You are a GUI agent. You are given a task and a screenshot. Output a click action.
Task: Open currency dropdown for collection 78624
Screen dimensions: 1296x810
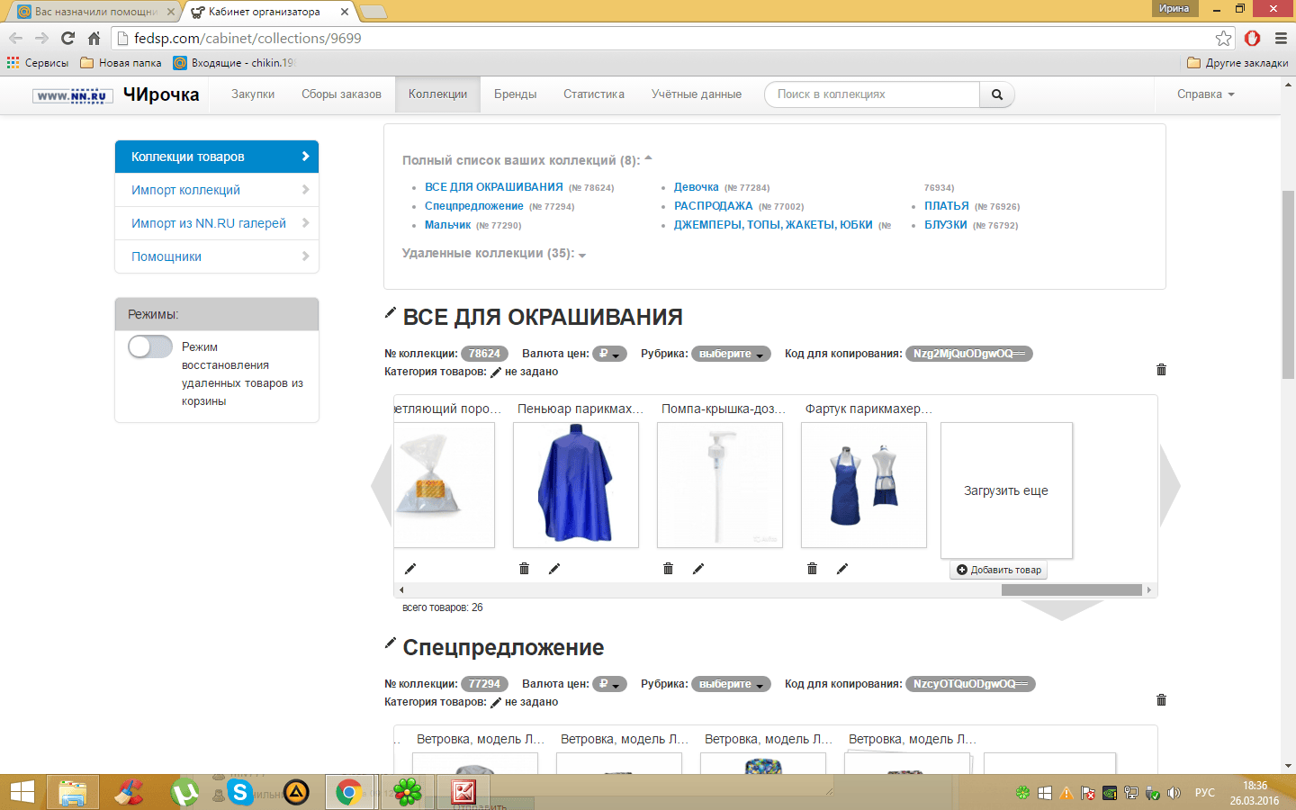(611, 354)
